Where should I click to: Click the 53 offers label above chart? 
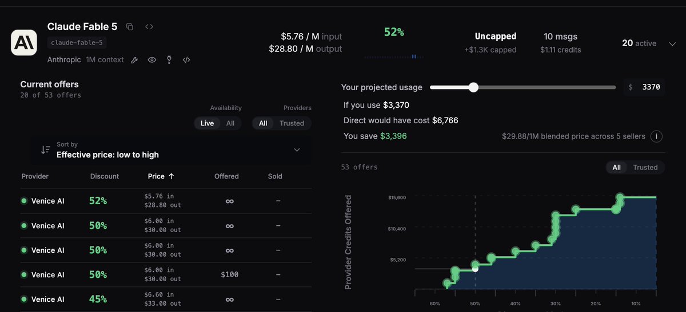click(359, 167)
